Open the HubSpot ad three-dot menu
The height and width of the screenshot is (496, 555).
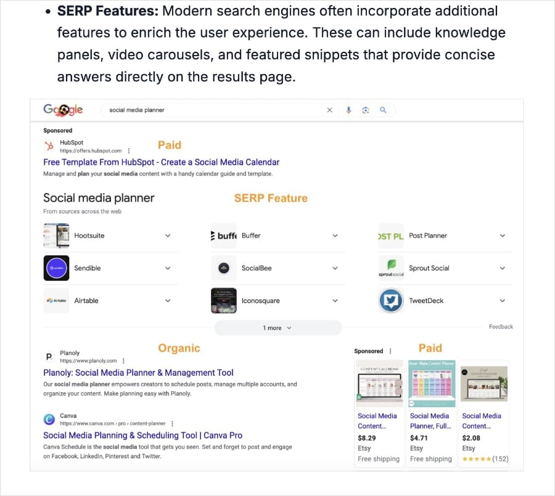pos(128,150)
